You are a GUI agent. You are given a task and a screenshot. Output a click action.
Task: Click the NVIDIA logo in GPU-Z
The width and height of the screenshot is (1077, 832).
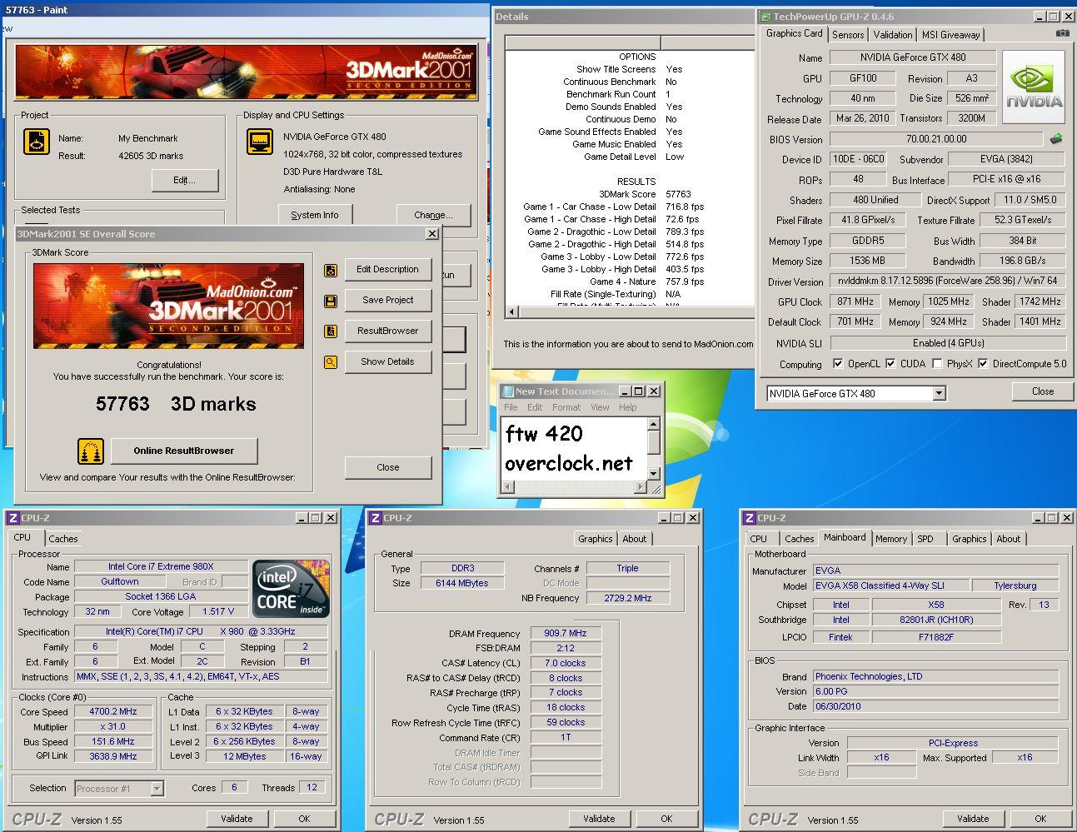coord(1034,87)
